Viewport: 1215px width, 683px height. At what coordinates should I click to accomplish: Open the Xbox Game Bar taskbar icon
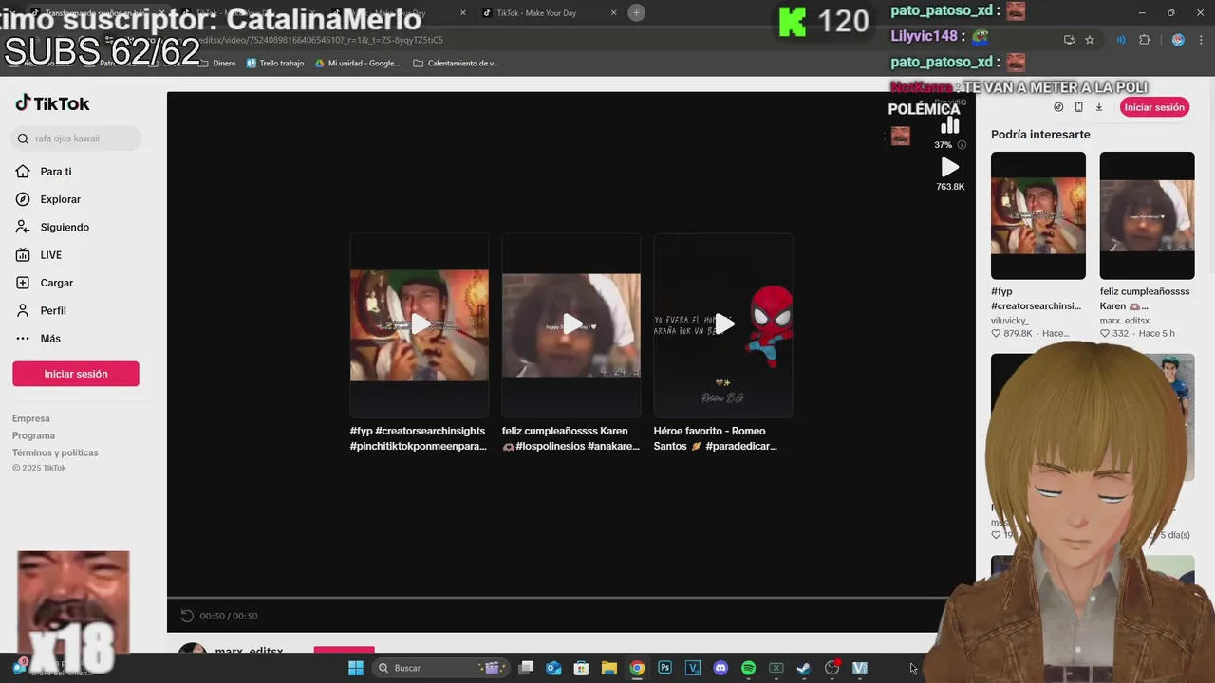tap(776, 668)
